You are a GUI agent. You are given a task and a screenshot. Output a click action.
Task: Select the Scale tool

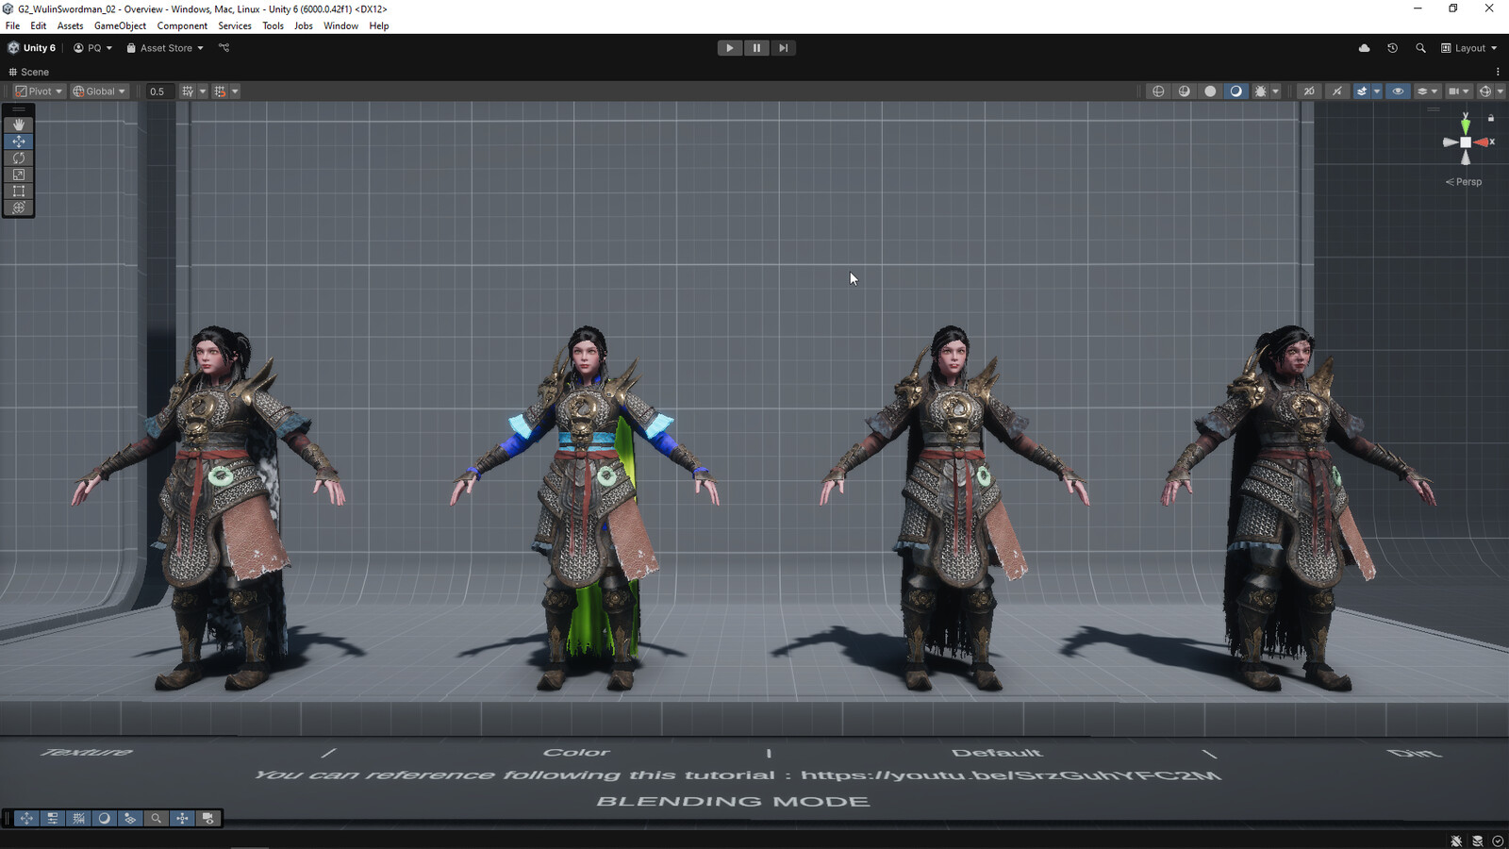[19, 175]
